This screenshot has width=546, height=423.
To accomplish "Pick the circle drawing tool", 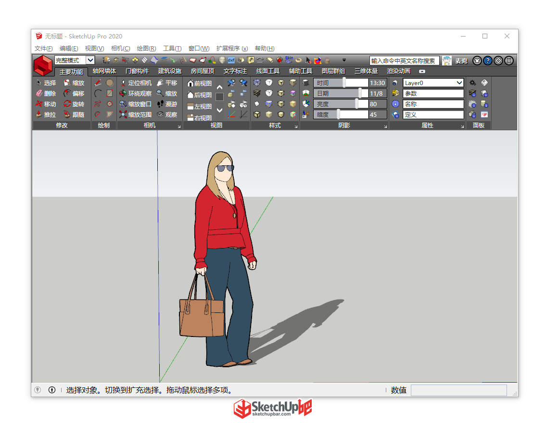I will coord(110,83).
